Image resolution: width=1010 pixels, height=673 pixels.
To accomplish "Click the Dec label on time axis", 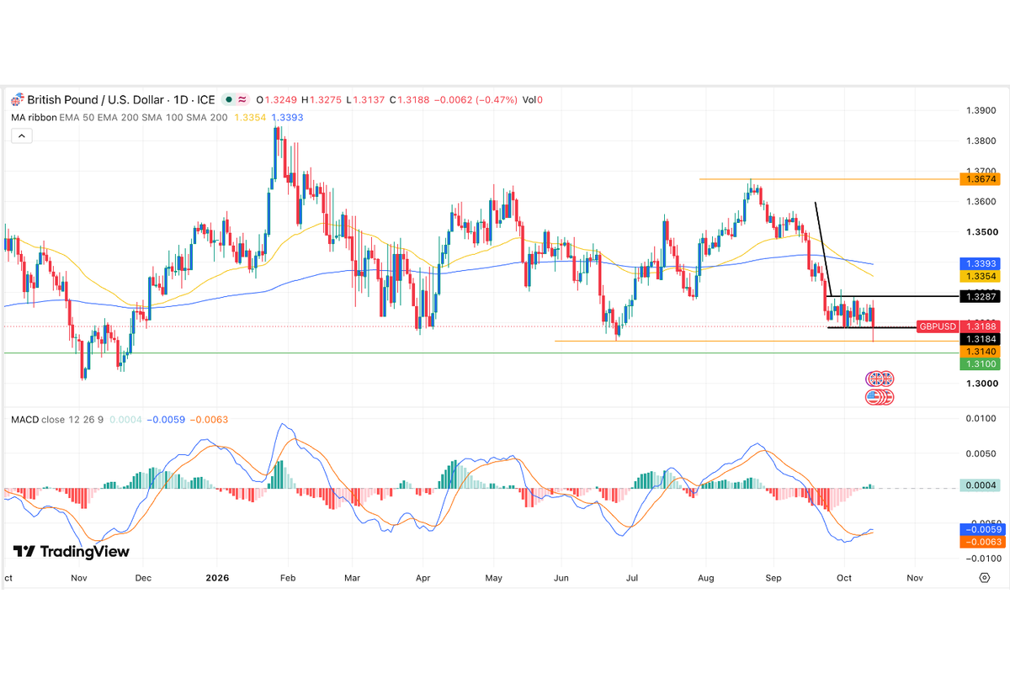I will click(142, 578).
